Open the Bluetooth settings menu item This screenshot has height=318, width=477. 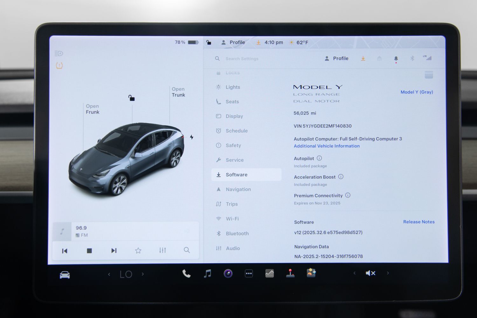[237, 233]
